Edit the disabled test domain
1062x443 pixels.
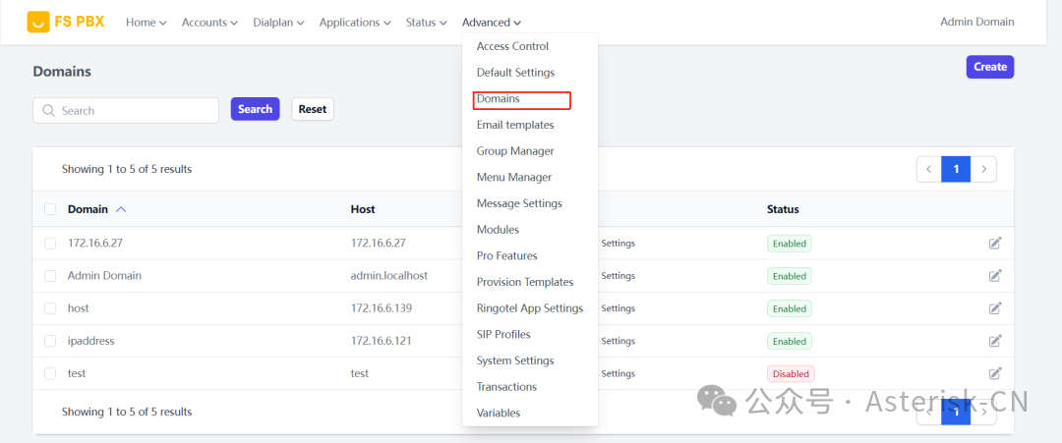click(x=995, y=373)
